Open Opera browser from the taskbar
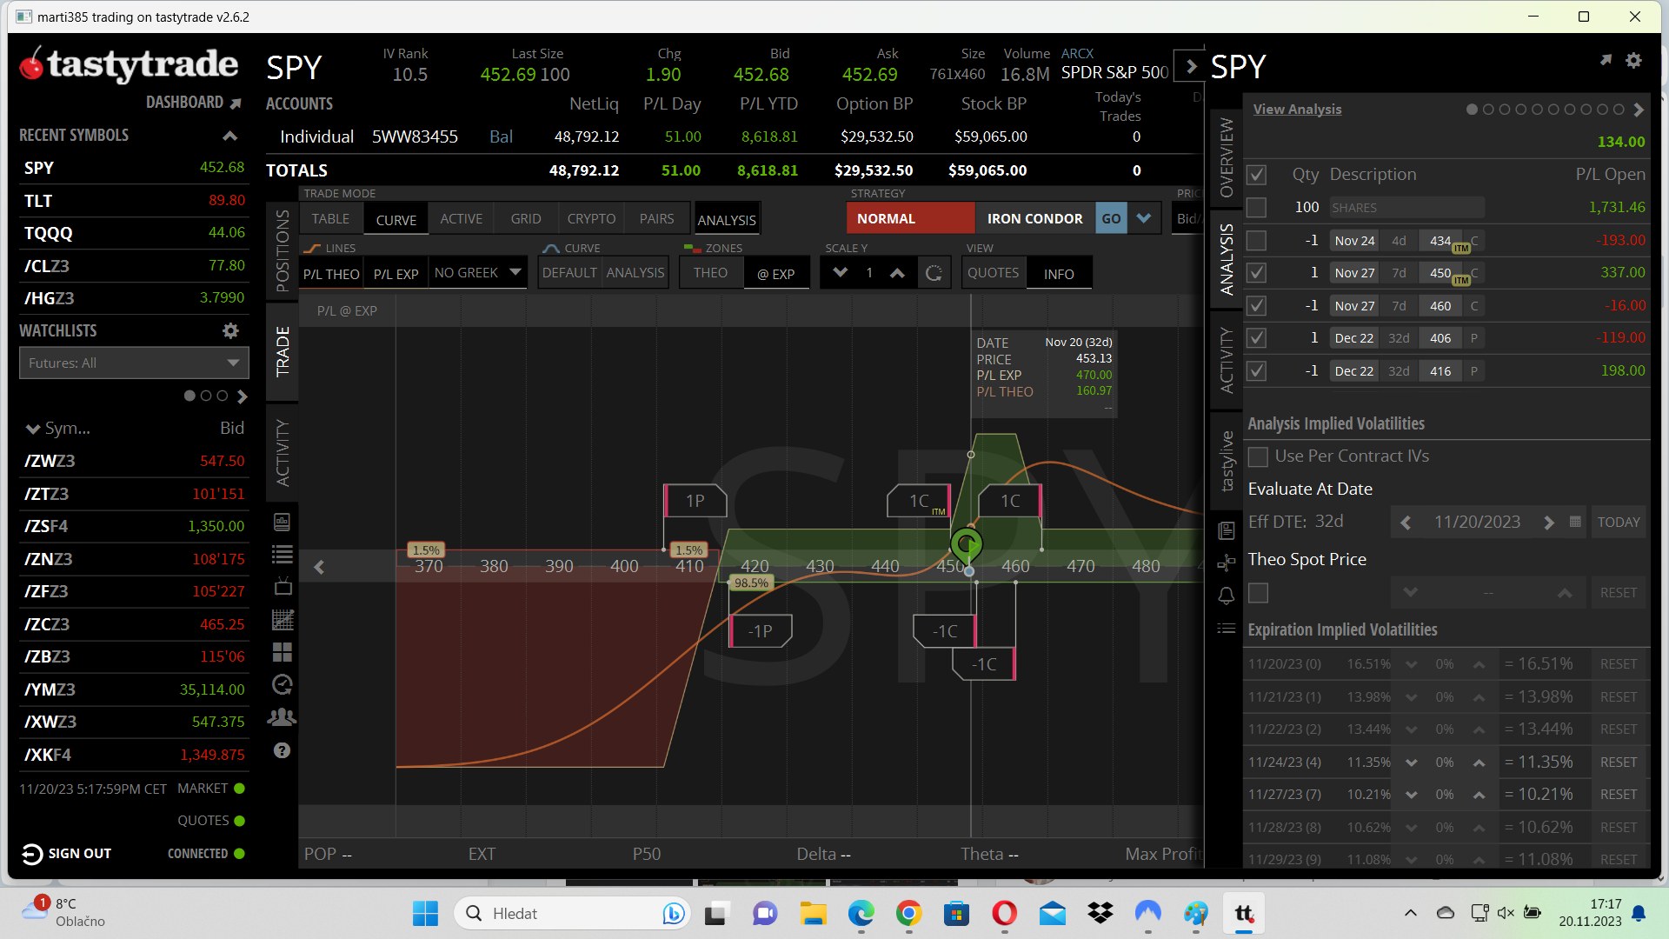The image size is (1669, 939). (x=1004, y=913)
